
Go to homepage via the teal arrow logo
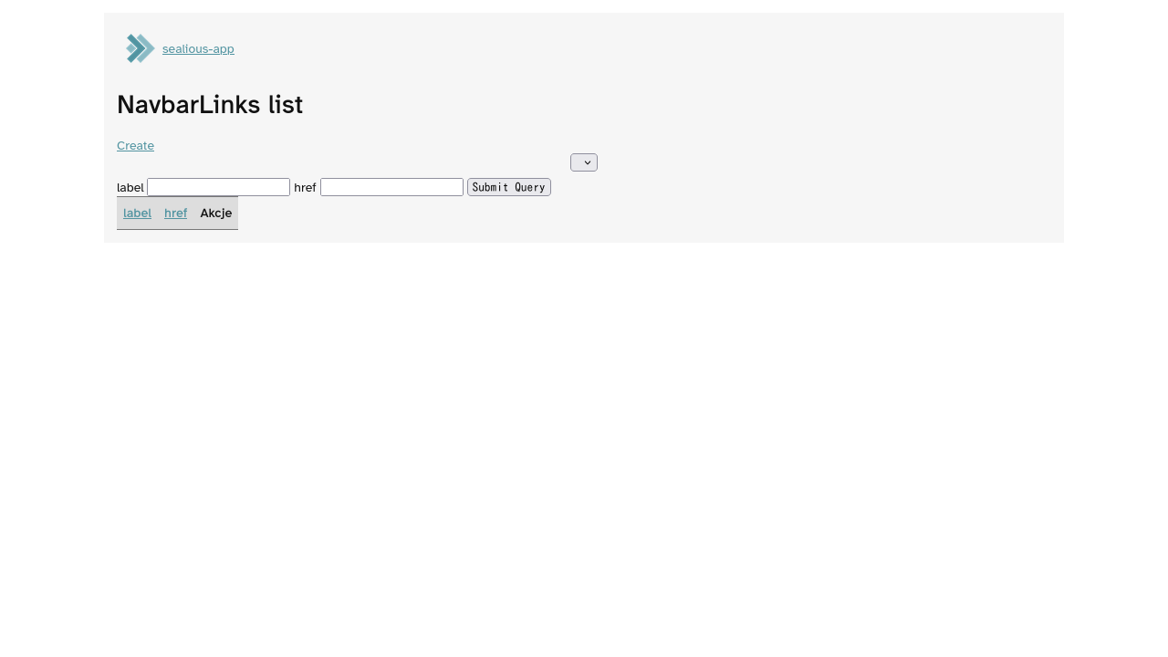tap(140, 48)
